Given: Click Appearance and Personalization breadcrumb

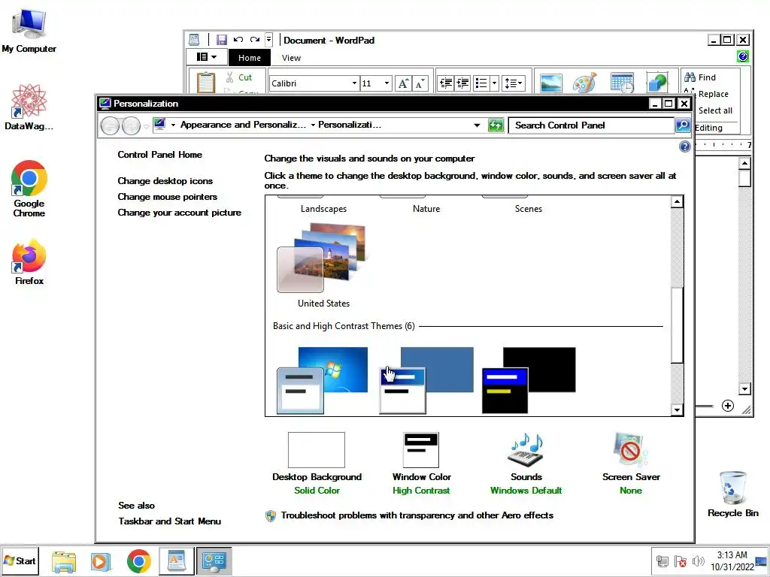Looking at the screenshot, I should click(x=243, y=125).
